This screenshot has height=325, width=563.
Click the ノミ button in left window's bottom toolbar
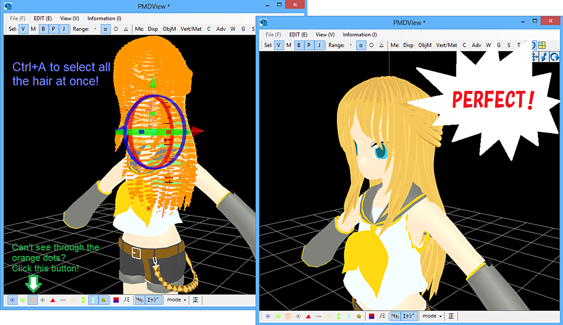(x=127, y=300)
